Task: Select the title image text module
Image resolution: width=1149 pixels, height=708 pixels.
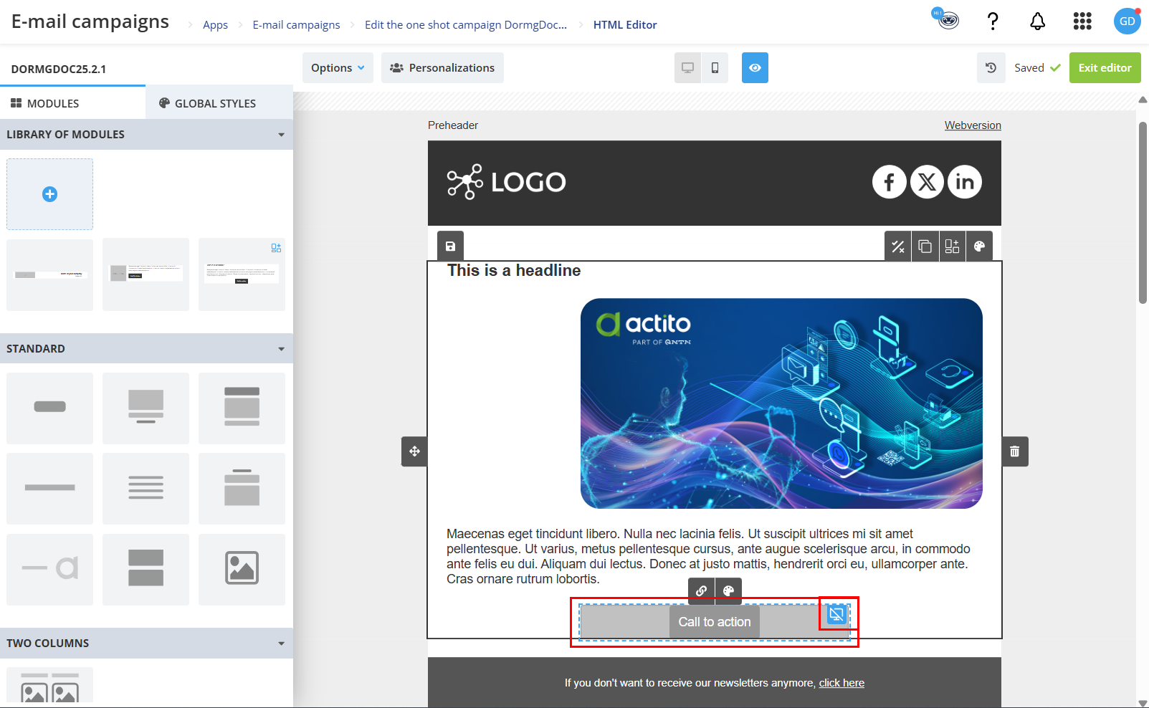Action: click(x=242, y=408)
